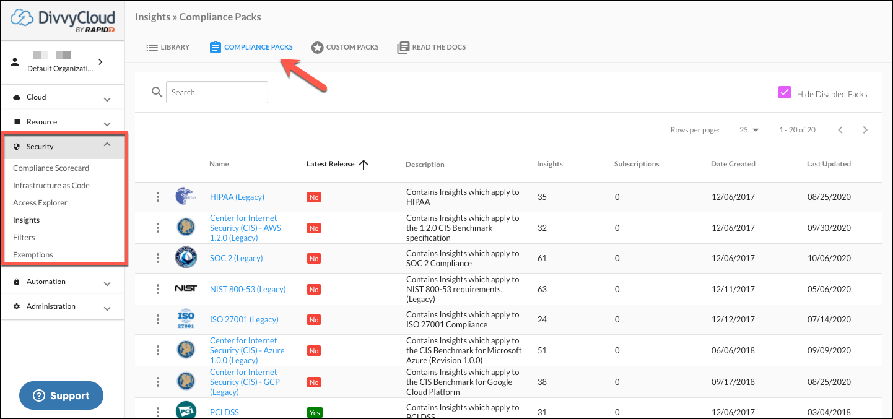Open the CIS AWS 1.2.0 (Legacy) link

[x=247, y=228]
